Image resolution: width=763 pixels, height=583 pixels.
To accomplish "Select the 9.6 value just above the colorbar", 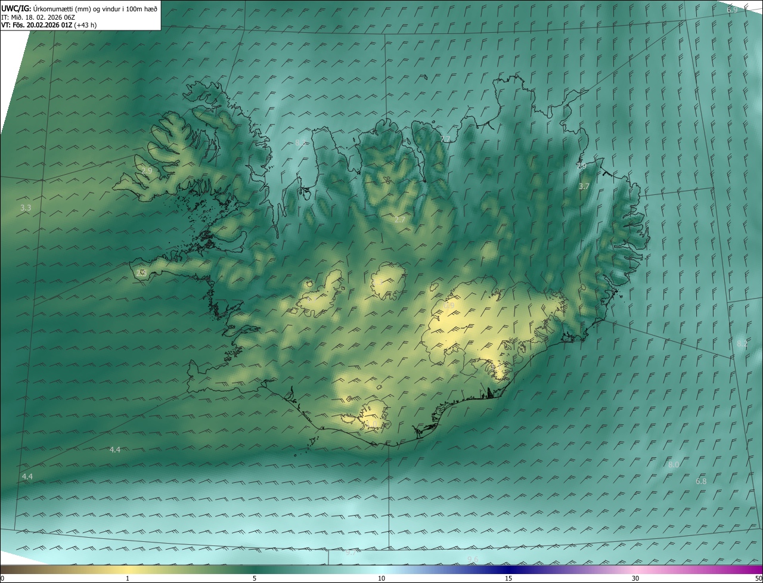I will coord(473,559).
